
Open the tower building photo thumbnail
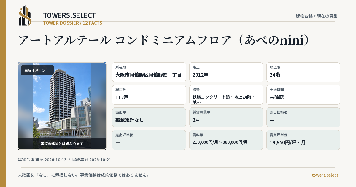click(62, 106)
